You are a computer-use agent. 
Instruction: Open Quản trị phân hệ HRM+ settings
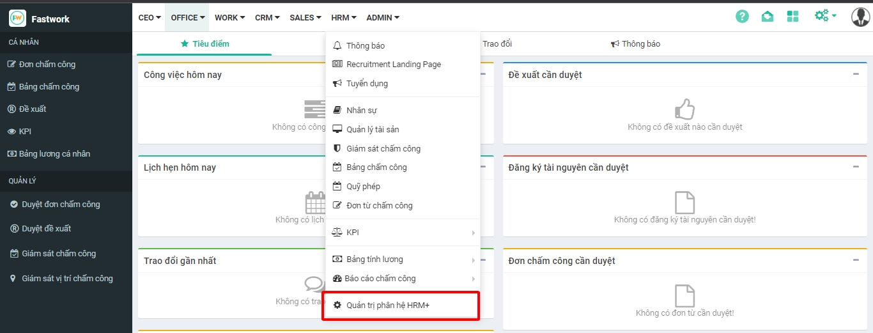tap(387, 306)
